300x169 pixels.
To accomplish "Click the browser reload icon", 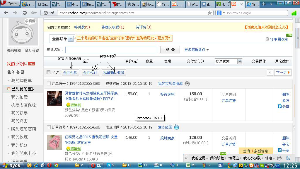I will click(x=25, y=13).
